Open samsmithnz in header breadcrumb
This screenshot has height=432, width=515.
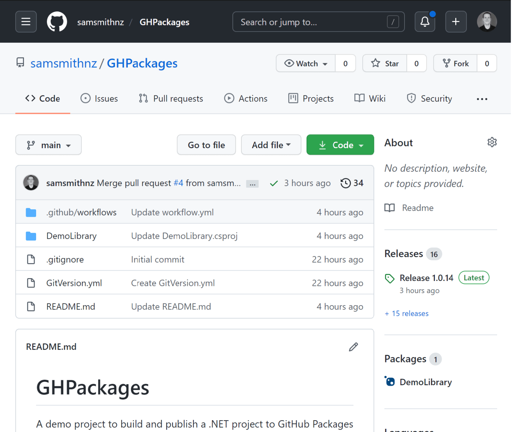tap(100, 22)
